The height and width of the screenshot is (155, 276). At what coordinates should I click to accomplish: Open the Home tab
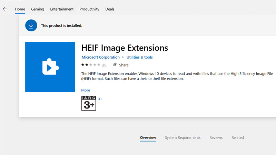20,9
